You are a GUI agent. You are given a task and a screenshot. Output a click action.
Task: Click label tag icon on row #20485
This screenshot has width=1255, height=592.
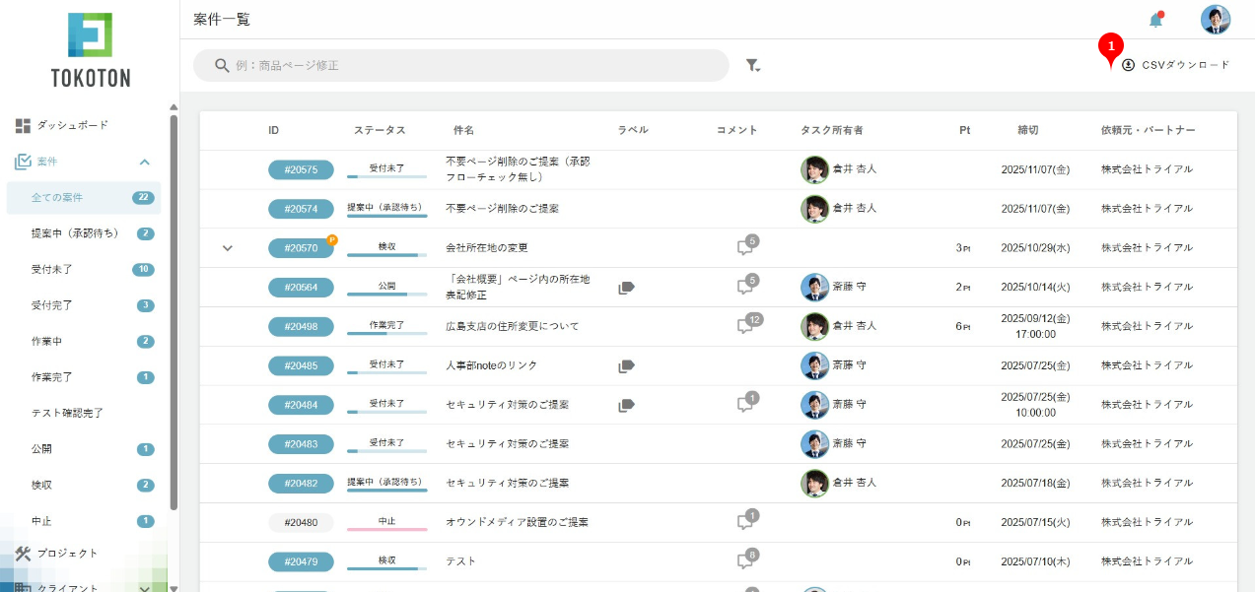tap(626, 365)
